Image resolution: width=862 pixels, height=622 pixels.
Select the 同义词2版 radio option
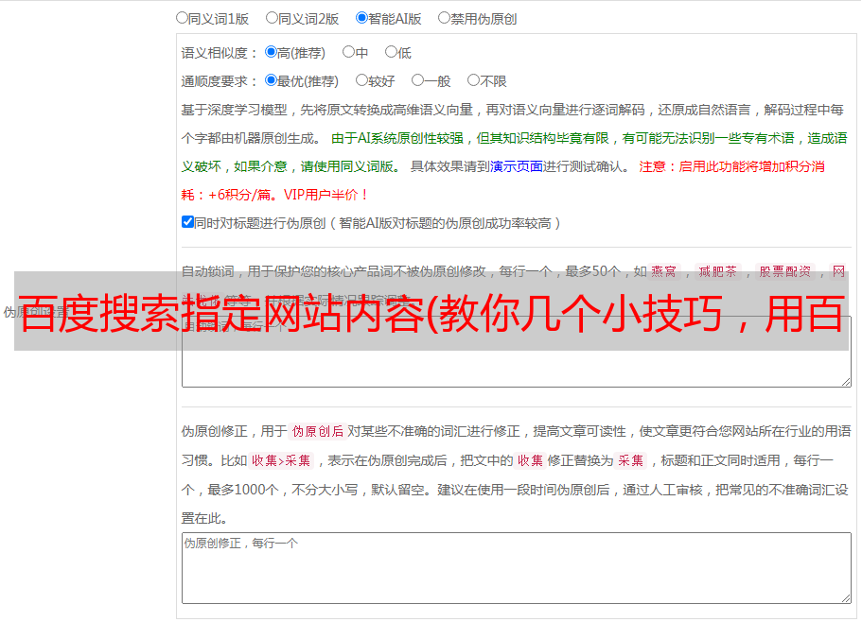[272, 18]
